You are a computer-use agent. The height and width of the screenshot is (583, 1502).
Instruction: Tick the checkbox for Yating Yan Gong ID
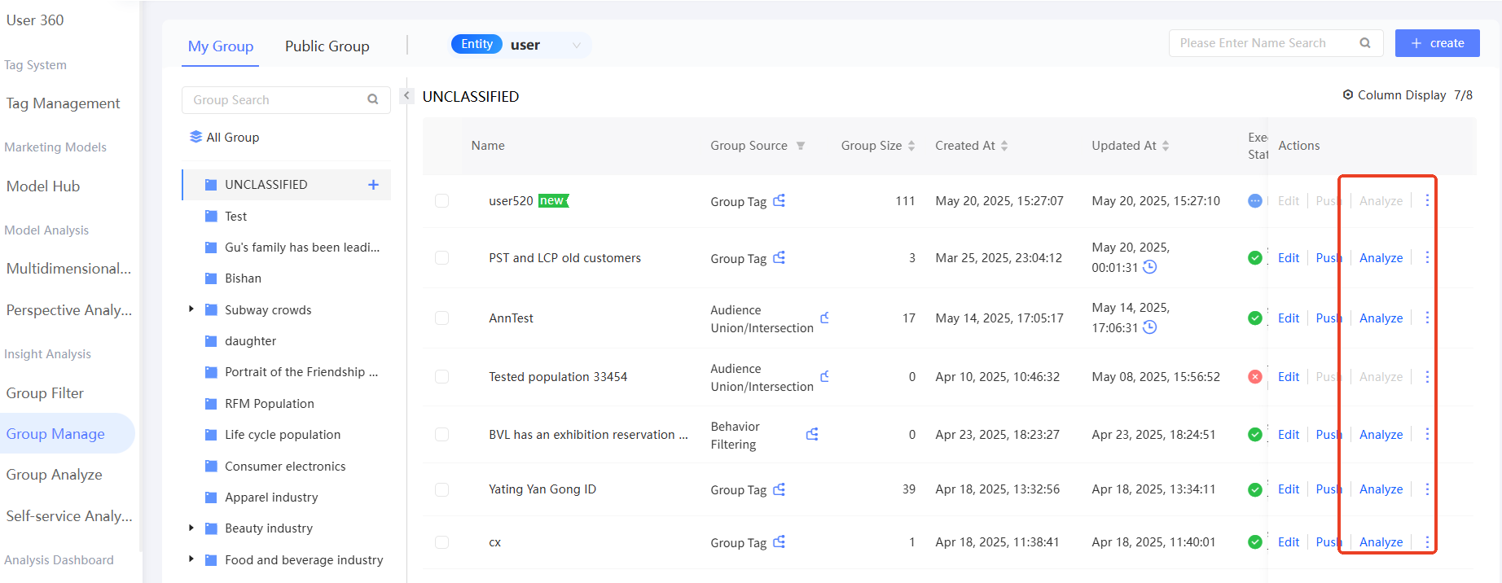(x=441, y=489)
